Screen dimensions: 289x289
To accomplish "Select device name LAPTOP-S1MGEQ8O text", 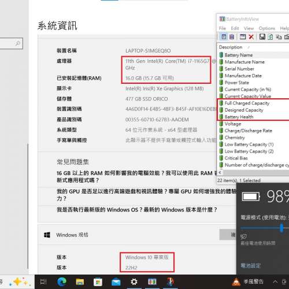I will (148, 51).
